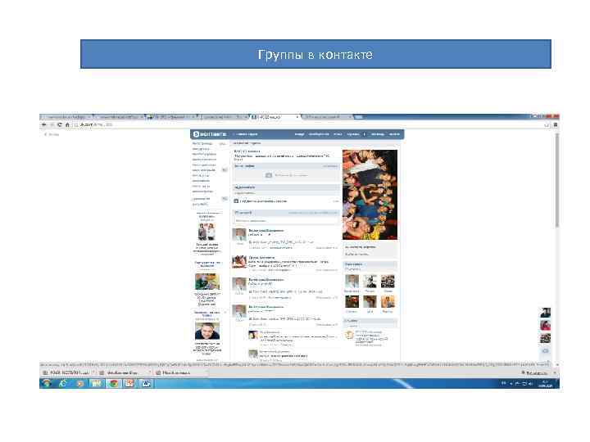The height and width of the screenshot is (442, 590).
Task: Open the first item in downloads bar
Action: click(x=67, y=372)
